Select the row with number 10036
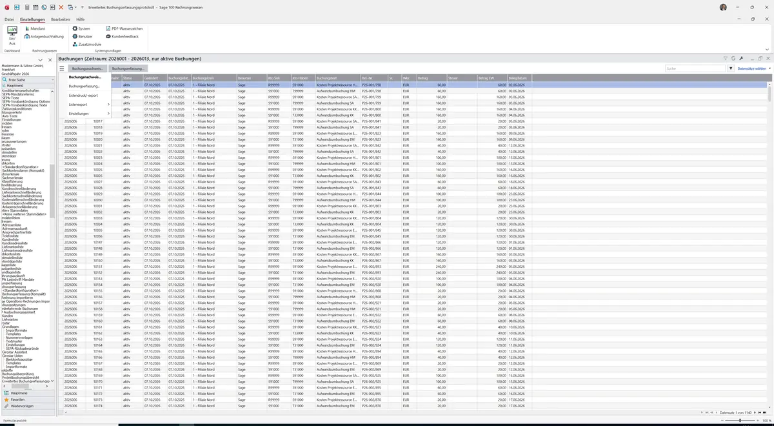This screenshot has height=426, width=774. (x=413, y=236)
